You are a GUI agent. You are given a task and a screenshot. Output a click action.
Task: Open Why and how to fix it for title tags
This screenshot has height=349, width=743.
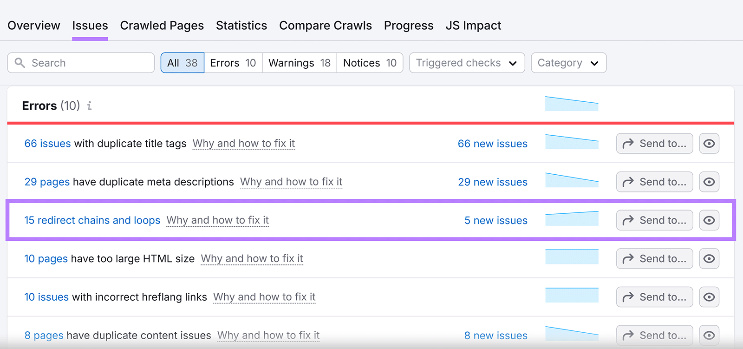pos(243,144)
